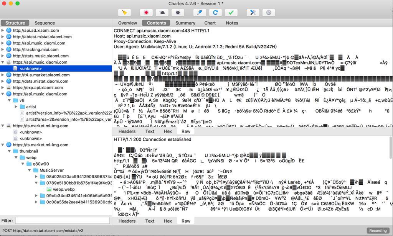The width and height of the screenshot is (393, 236).
Task: Click the thumbnail folder icon
Action: [x=15, y=151]
